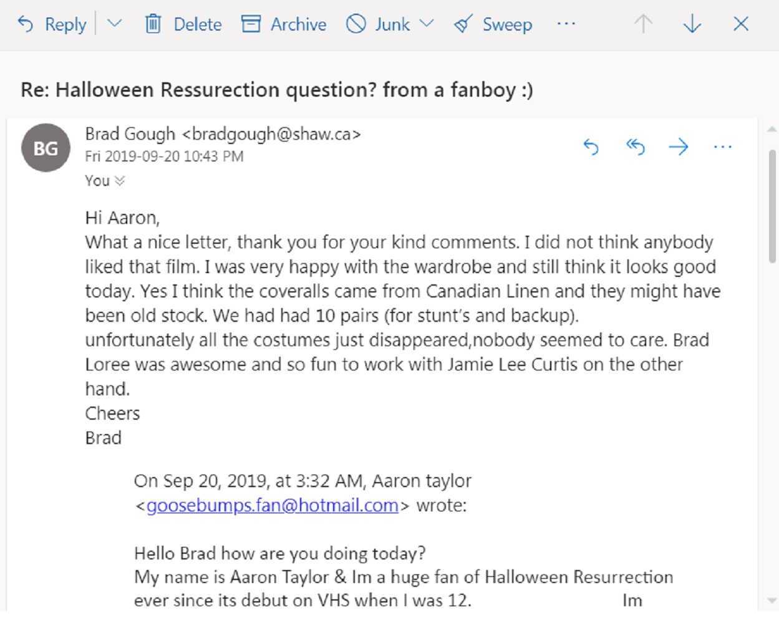Reply all using double-arrow icon
The image size is (779, 623).
click(635, 147)
